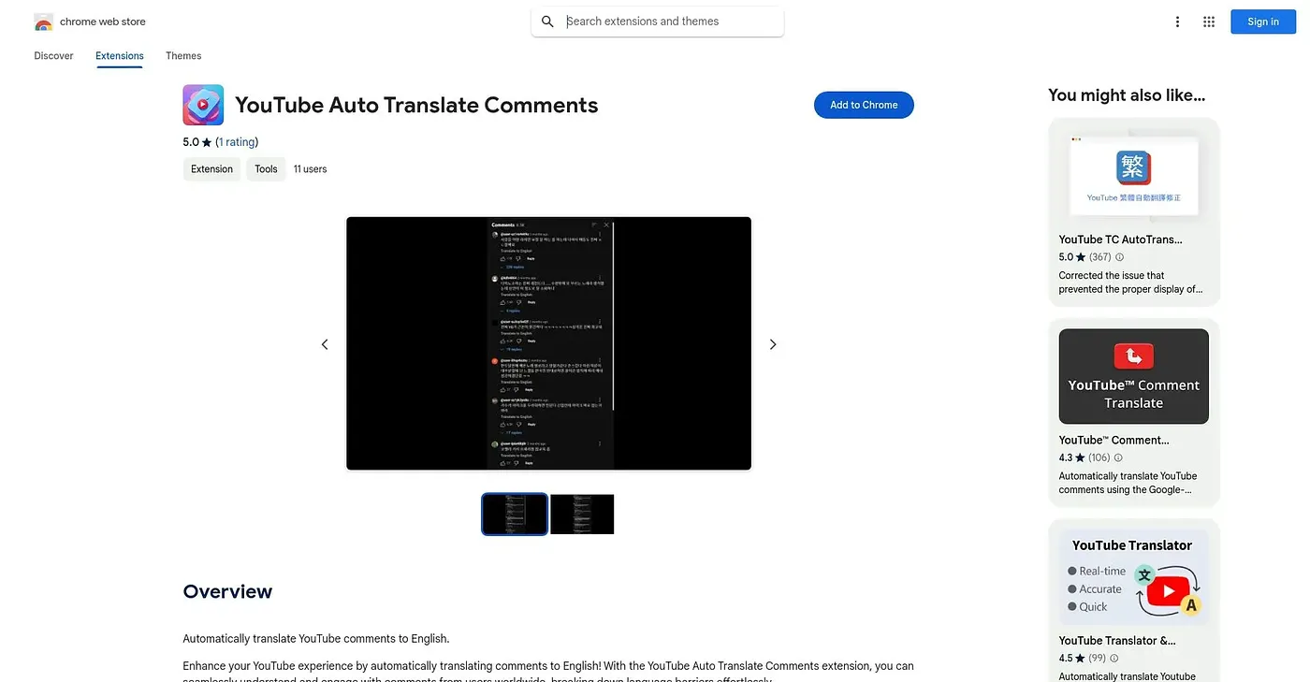
Task: Open the Themes tab
Action: [183, 56]
